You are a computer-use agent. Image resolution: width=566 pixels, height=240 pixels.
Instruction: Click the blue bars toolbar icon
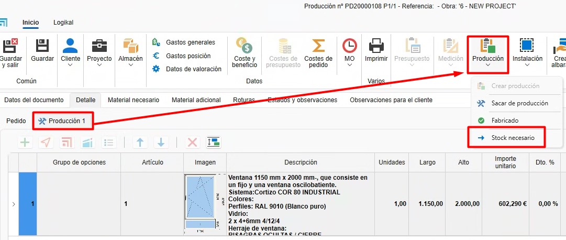[87, 143]
